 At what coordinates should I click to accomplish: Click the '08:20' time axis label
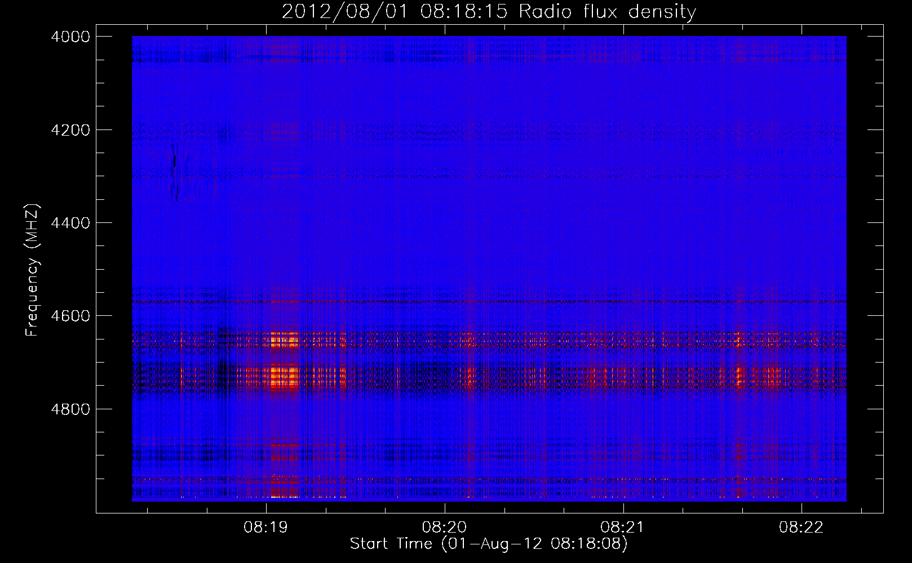(444, 528)
